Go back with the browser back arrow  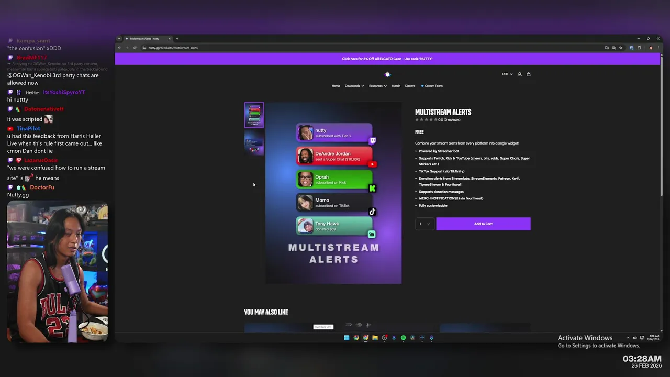(119, 48)
